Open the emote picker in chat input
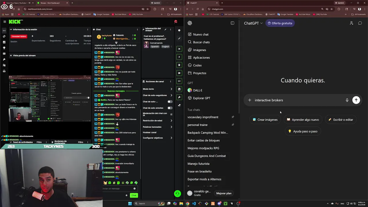The height and width of the screenshot is (207, 368). point(134,189)
